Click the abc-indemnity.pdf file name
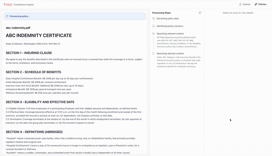Screen dimensions: 272x156 pos(18,28)
